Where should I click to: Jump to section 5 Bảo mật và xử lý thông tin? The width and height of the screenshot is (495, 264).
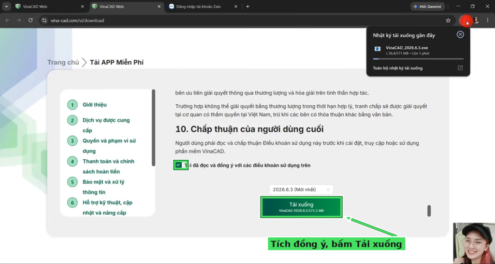(103, 187)
